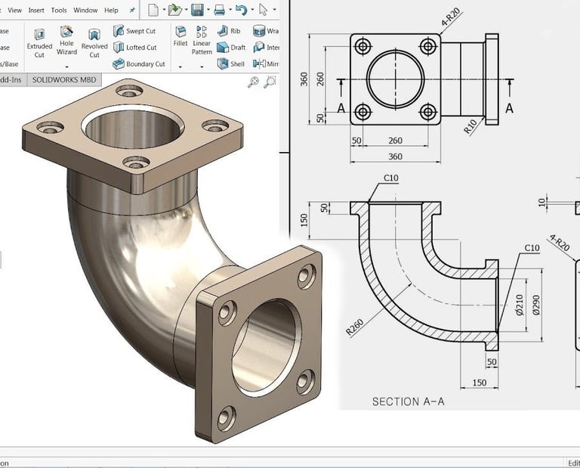
Task: Click the pin icon beside Help
Action: click(x=132, y=11)
